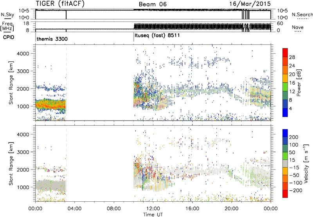The image size is (313, 217).
Task: Click the '3000' tick on velocity panel axis
Action: click(x=23, y=152)
